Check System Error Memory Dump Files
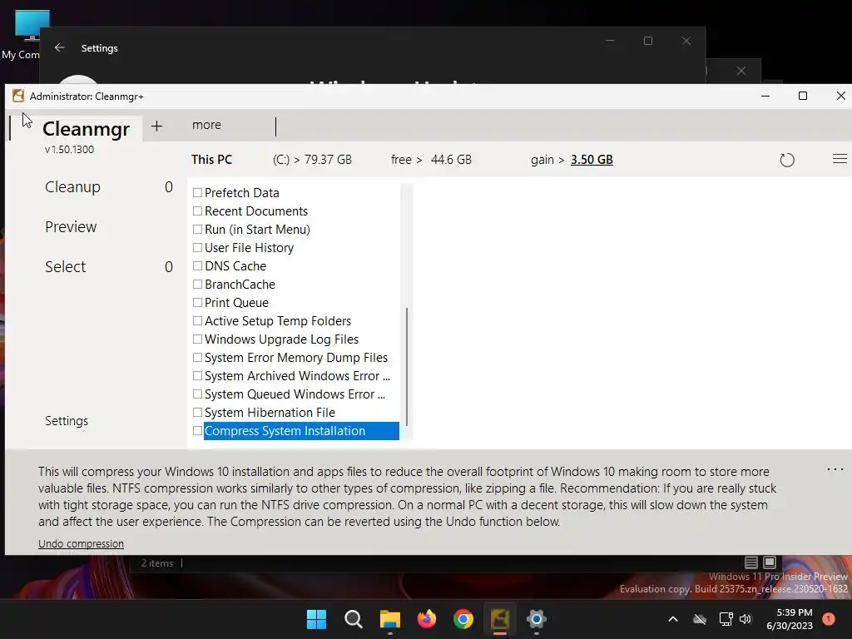 coord(197,358)
